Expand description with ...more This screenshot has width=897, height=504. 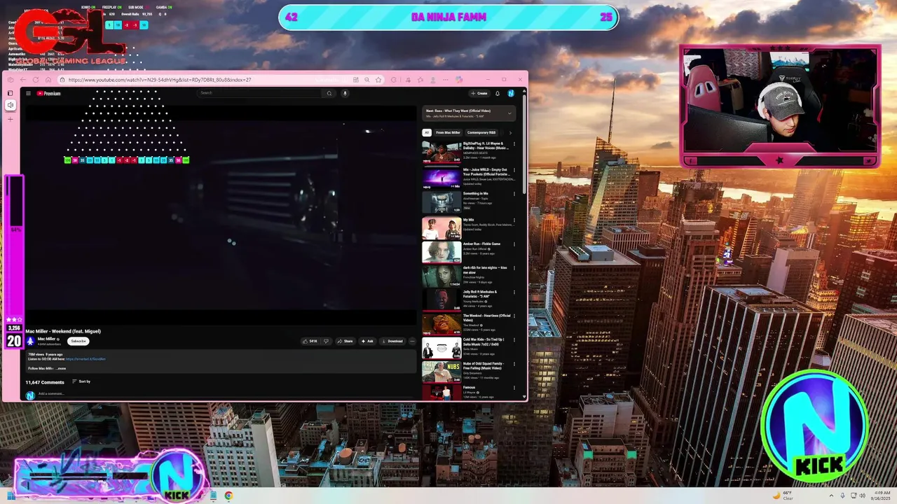point(61,368)
